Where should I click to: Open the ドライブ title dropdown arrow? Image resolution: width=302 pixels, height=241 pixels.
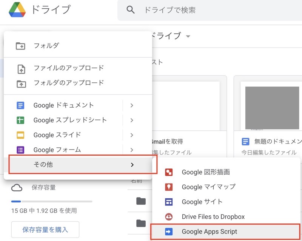point(188,36)
